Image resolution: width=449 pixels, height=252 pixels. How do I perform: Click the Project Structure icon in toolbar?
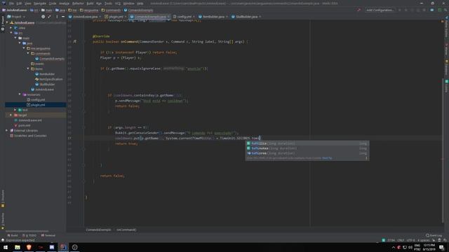click(x=432, y=10)
